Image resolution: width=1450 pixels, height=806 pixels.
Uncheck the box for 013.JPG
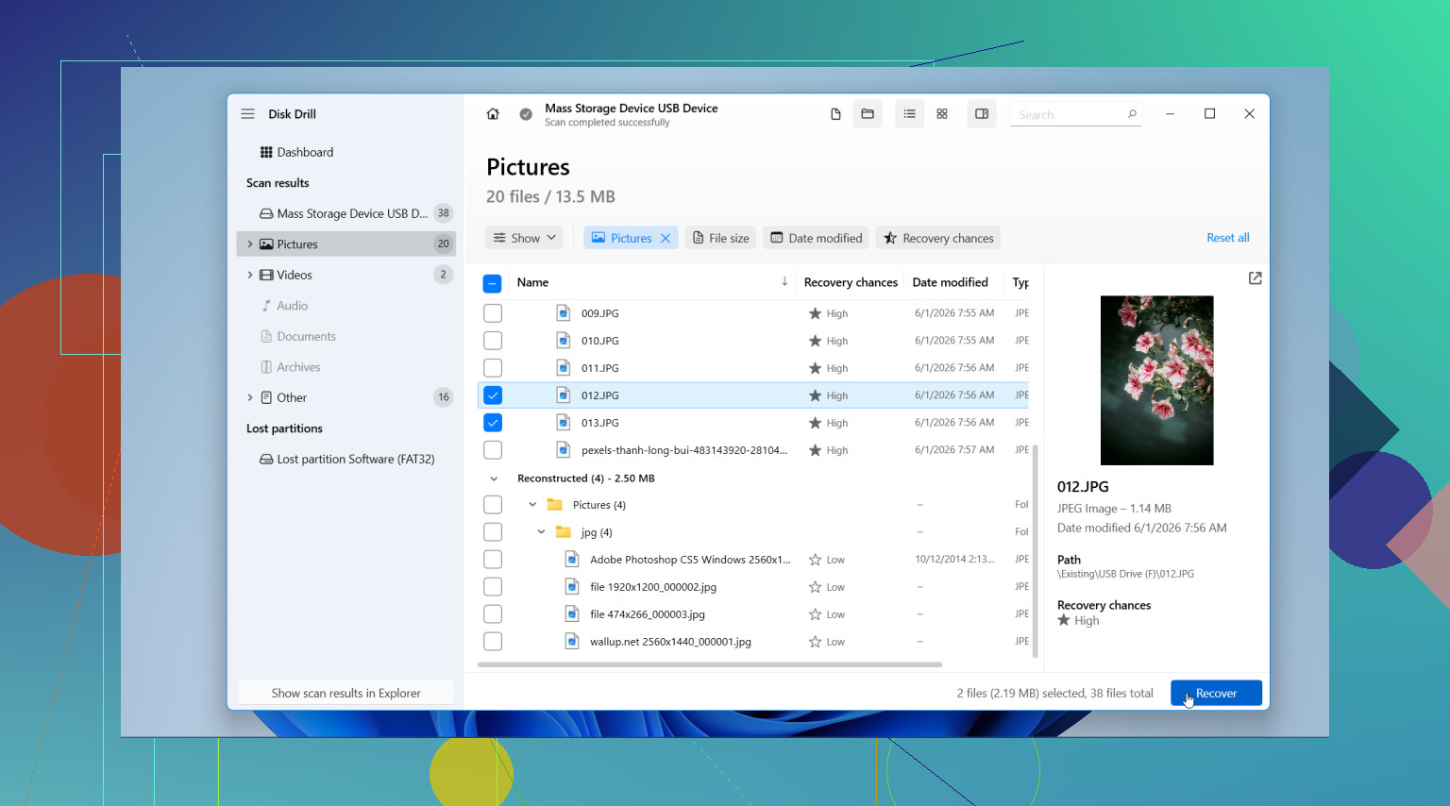pyautogui.click(x=493, y=423)
